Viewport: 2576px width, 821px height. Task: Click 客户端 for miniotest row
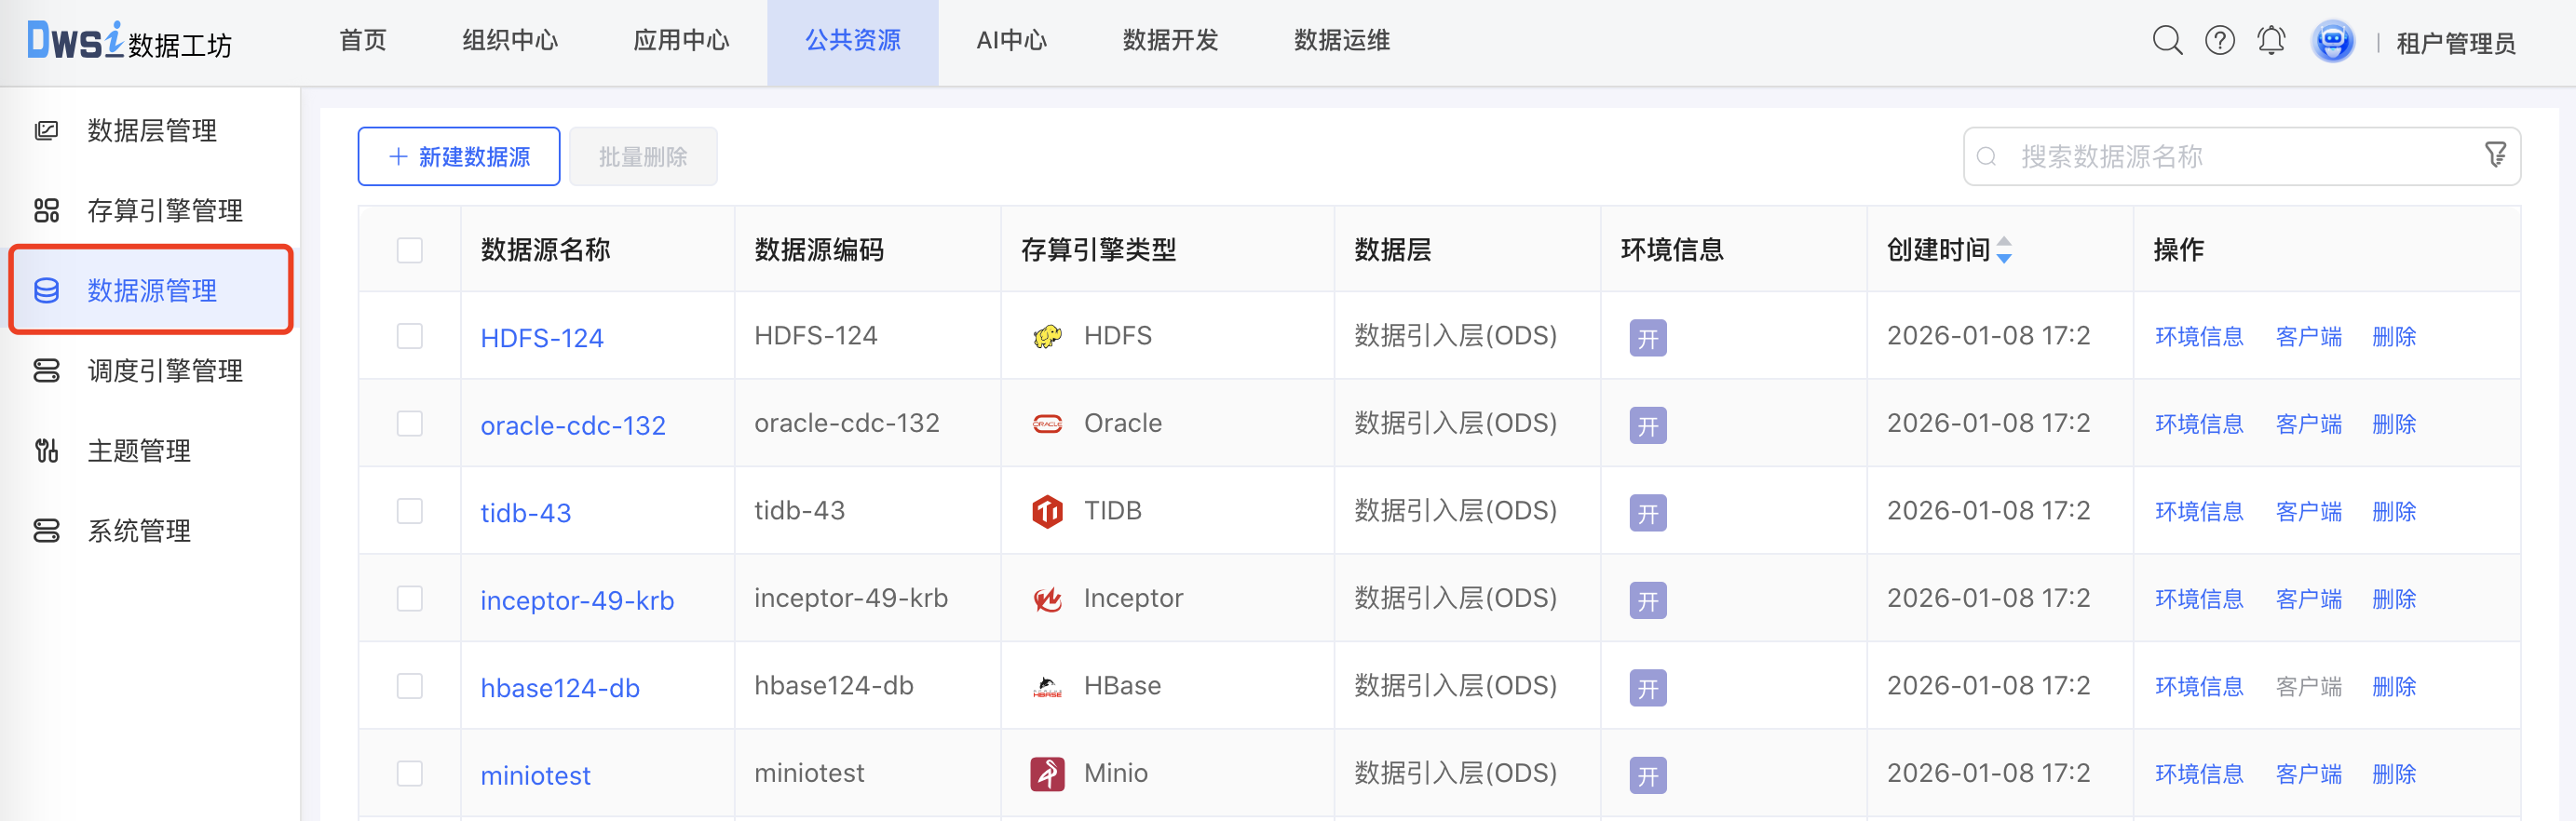point(2308,775)
